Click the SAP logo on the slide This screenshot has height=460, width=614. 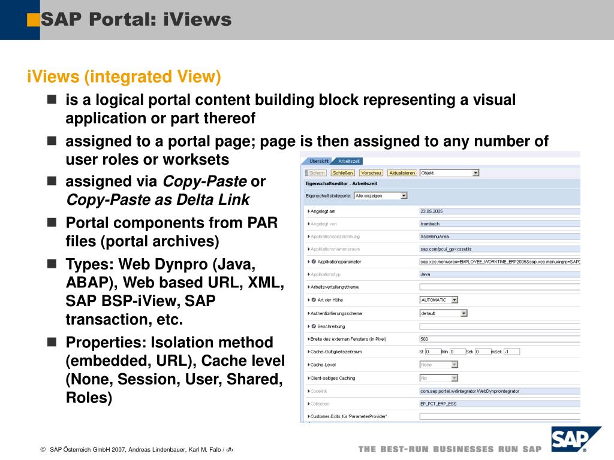(575, 439)
